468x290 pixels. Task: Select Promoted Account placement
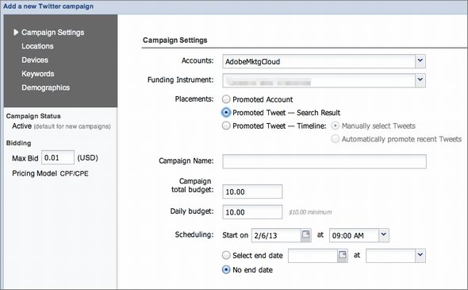226,99
